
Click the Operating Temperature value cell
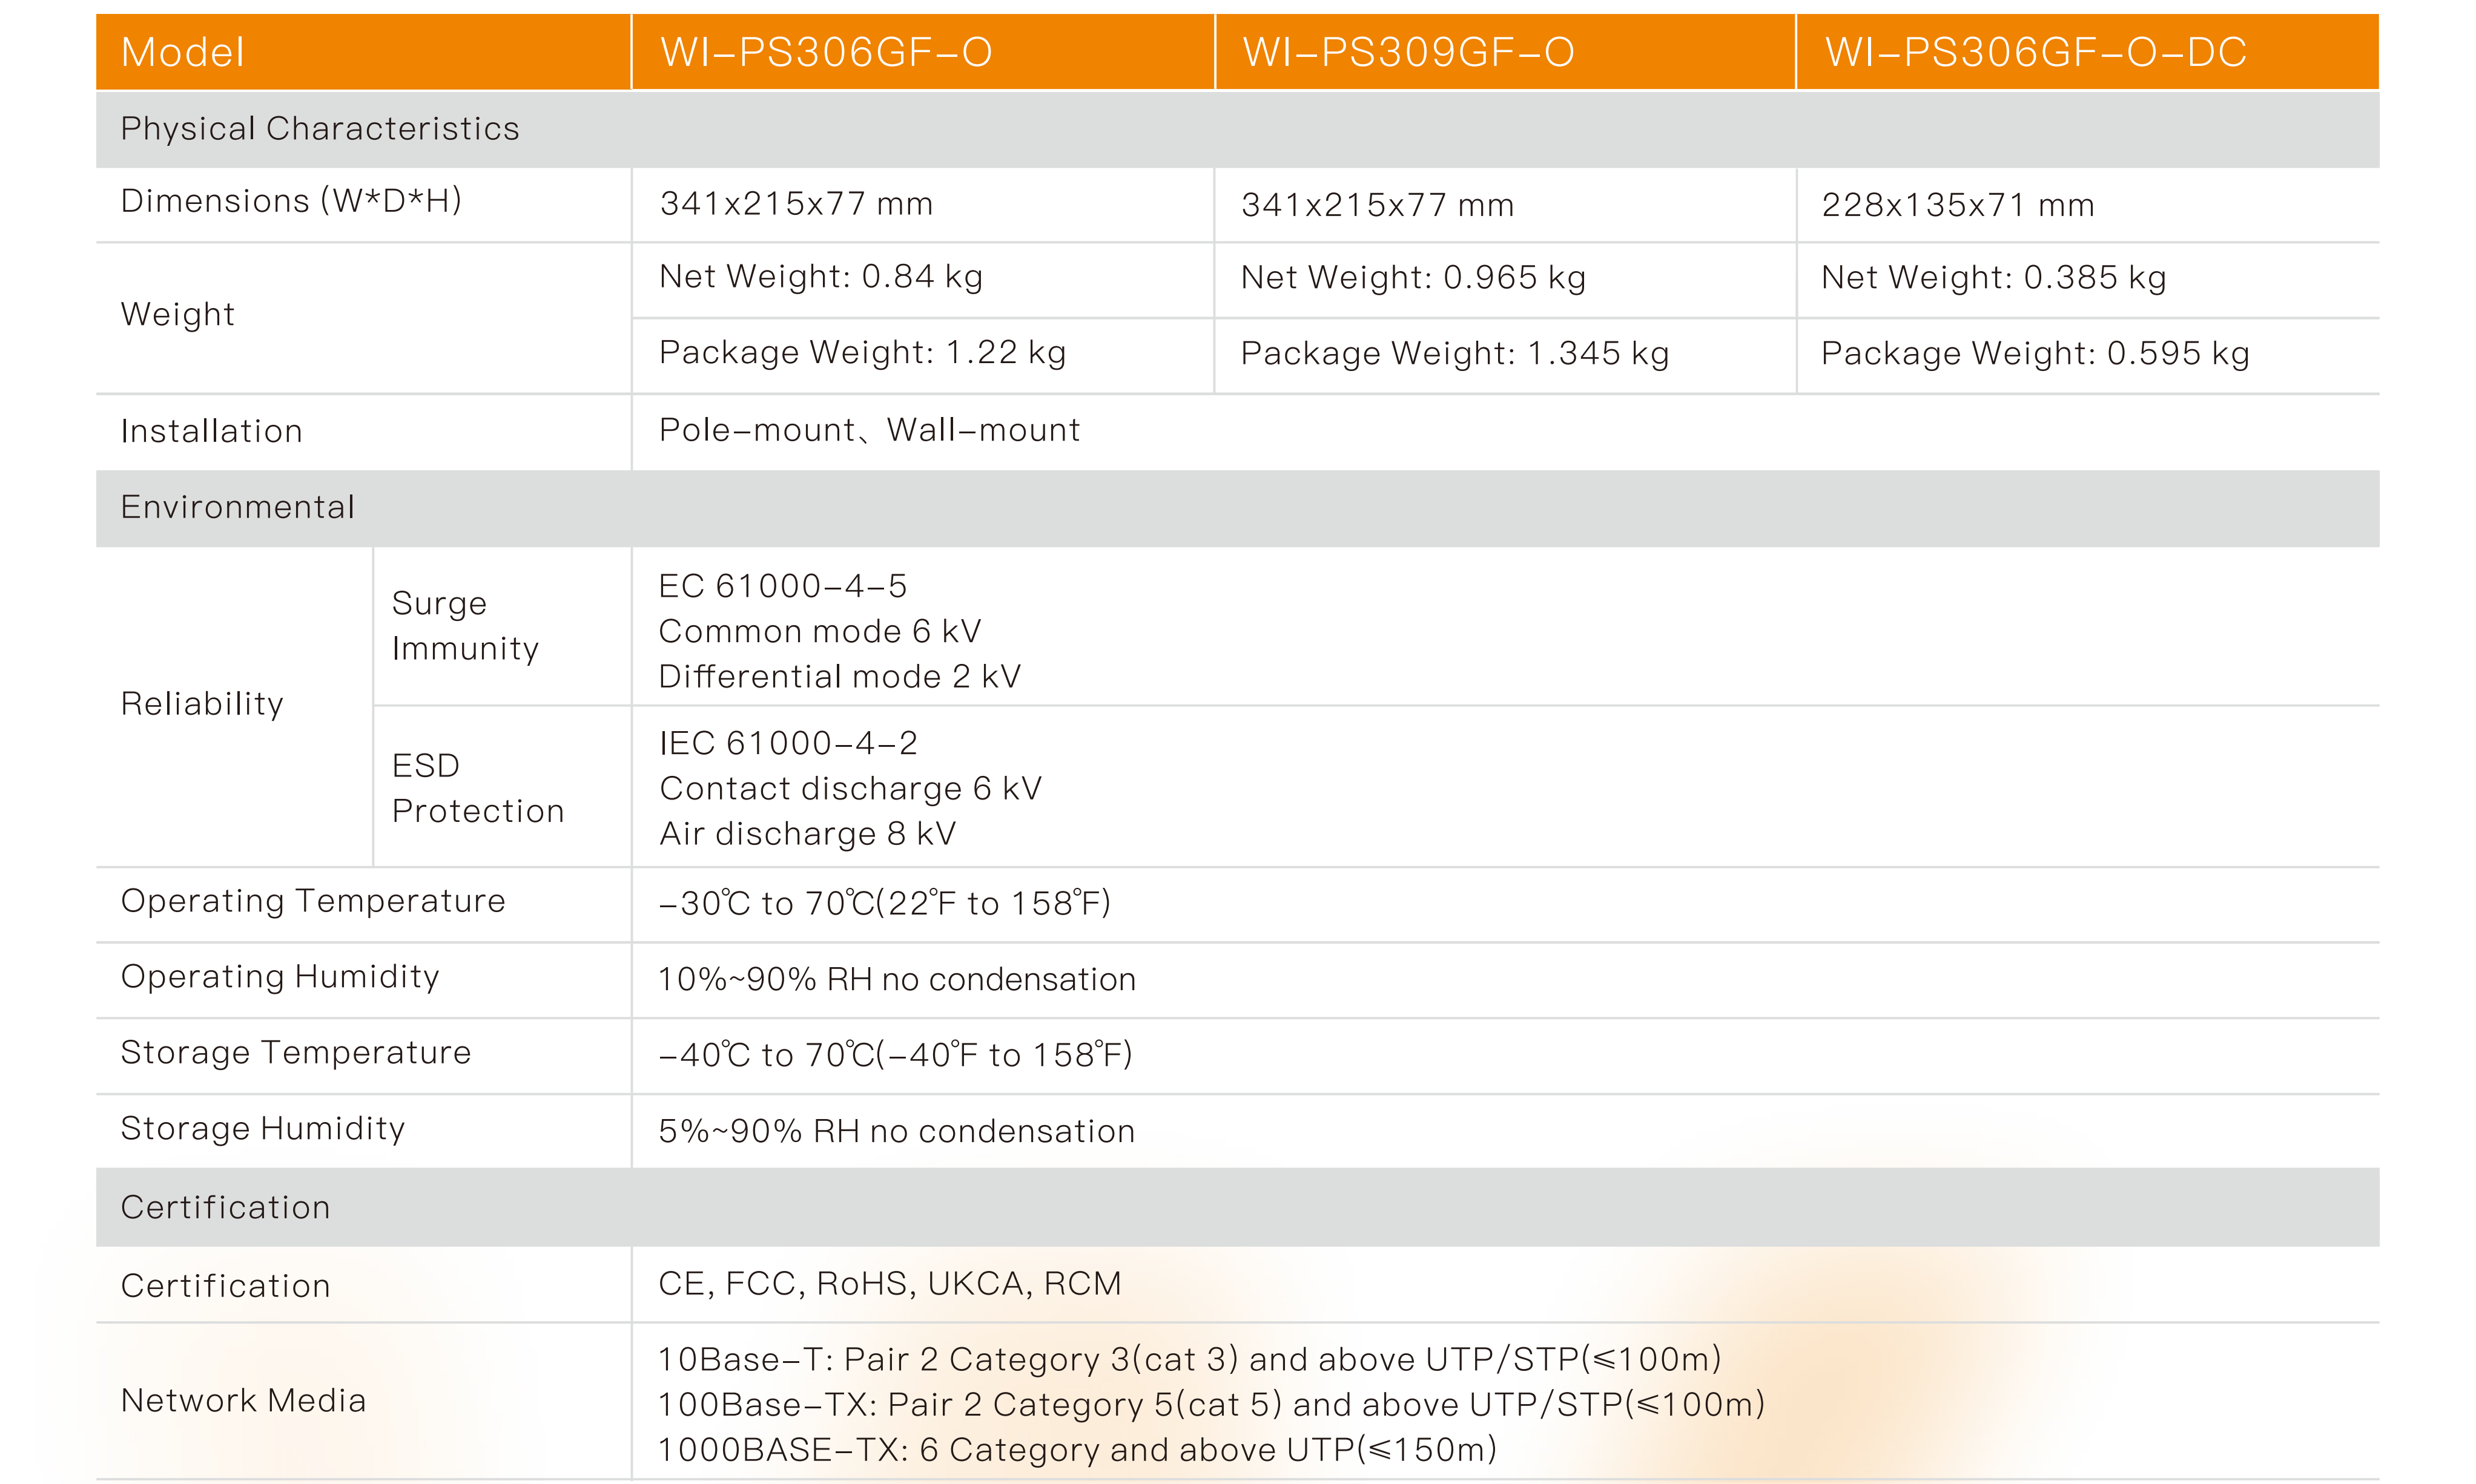pos(884,904)
